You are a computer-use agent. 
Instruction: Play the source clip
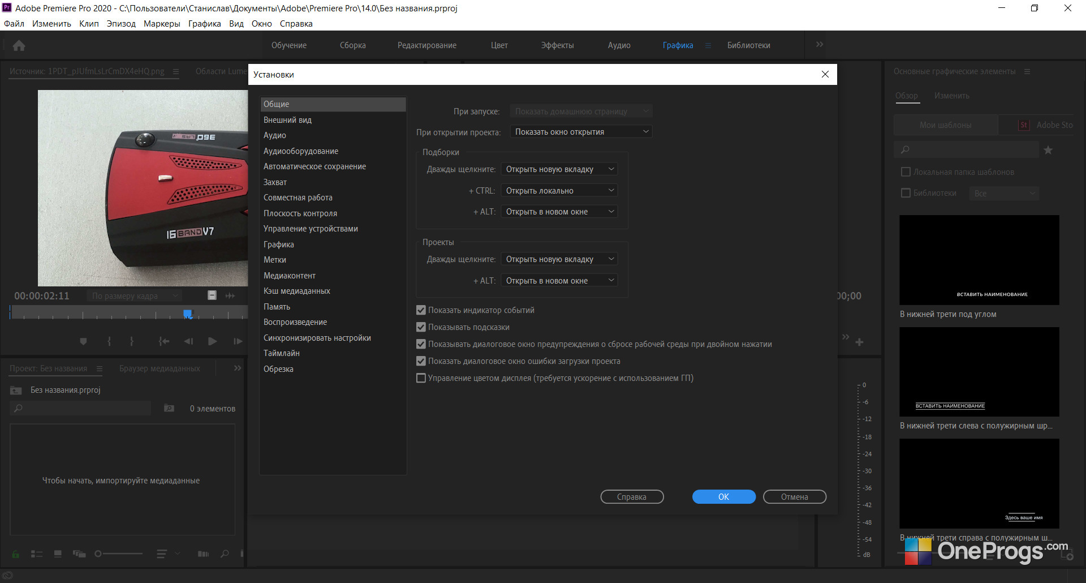(213, 341)
